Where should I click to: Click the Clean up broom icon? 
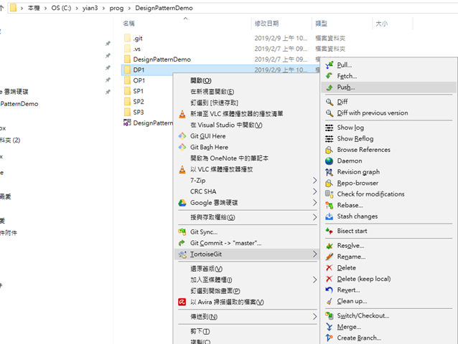[x=330, y=301]
